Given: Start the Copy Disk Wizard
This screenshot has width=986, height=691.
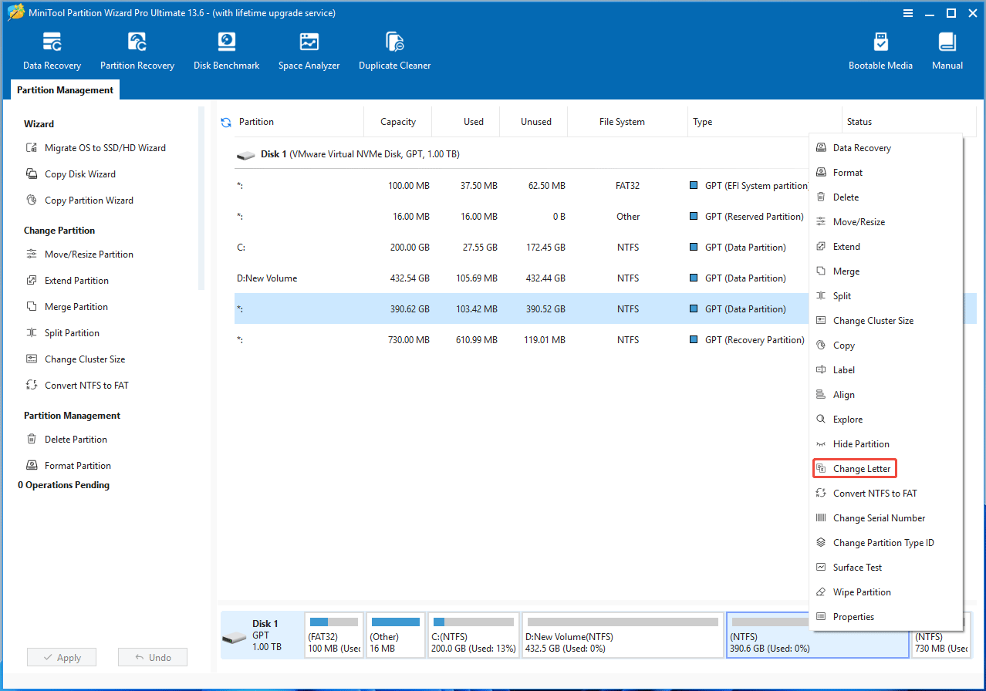Looking at the screenshot, I should [70, 174].
